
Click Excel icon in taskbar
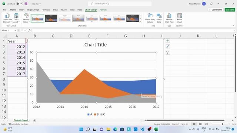click(156, 129)
